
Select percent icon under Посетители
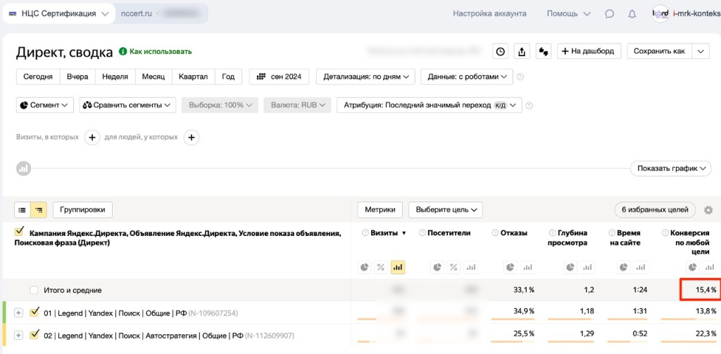point(453,267)
